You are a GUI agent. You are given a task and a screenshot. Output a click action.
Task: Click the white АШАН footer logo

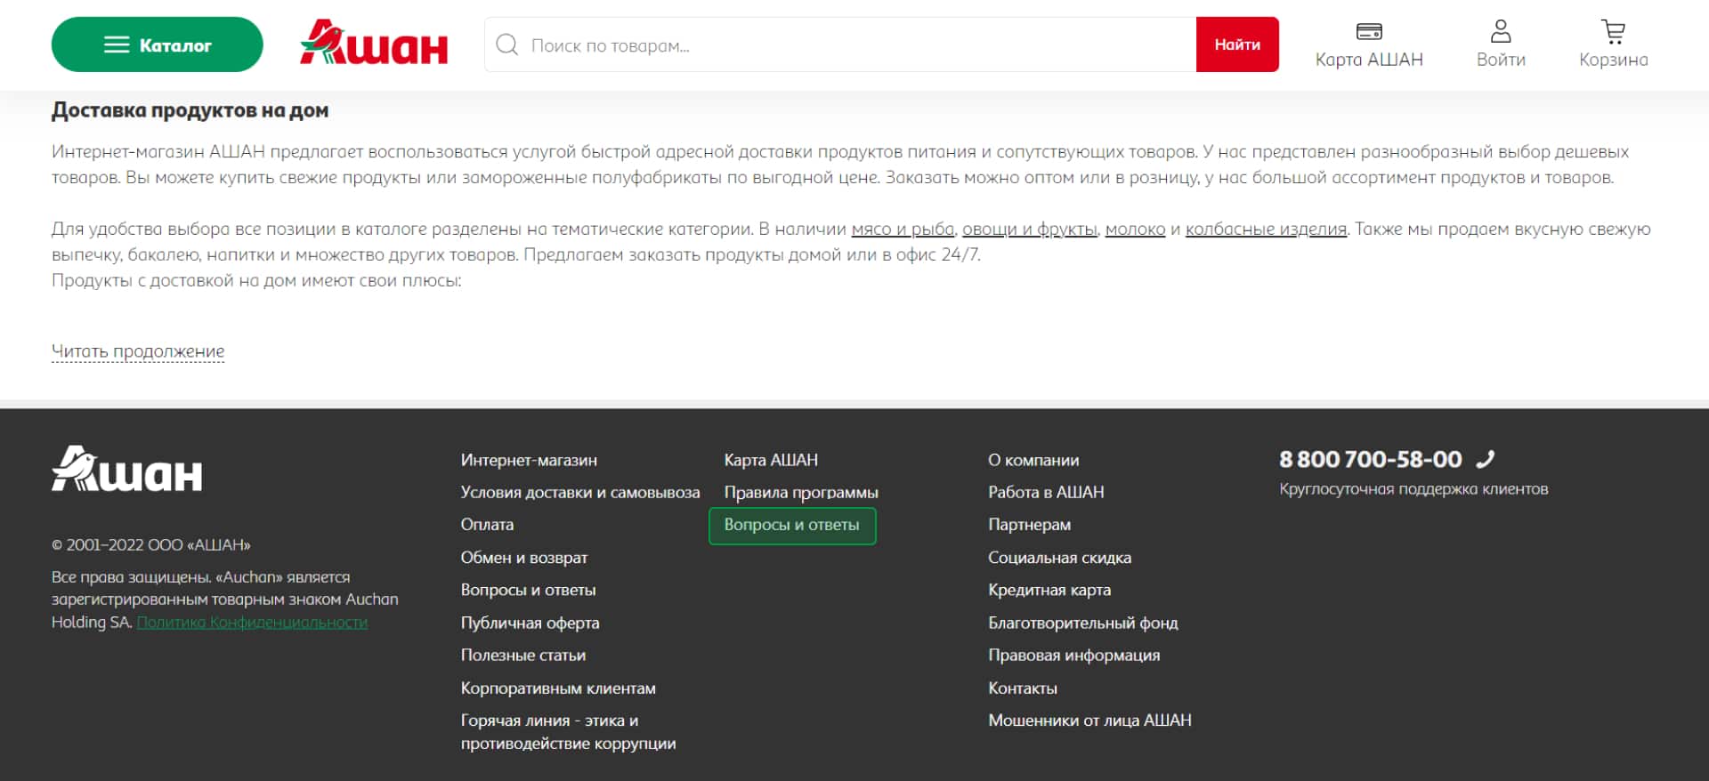click(126, 469)
